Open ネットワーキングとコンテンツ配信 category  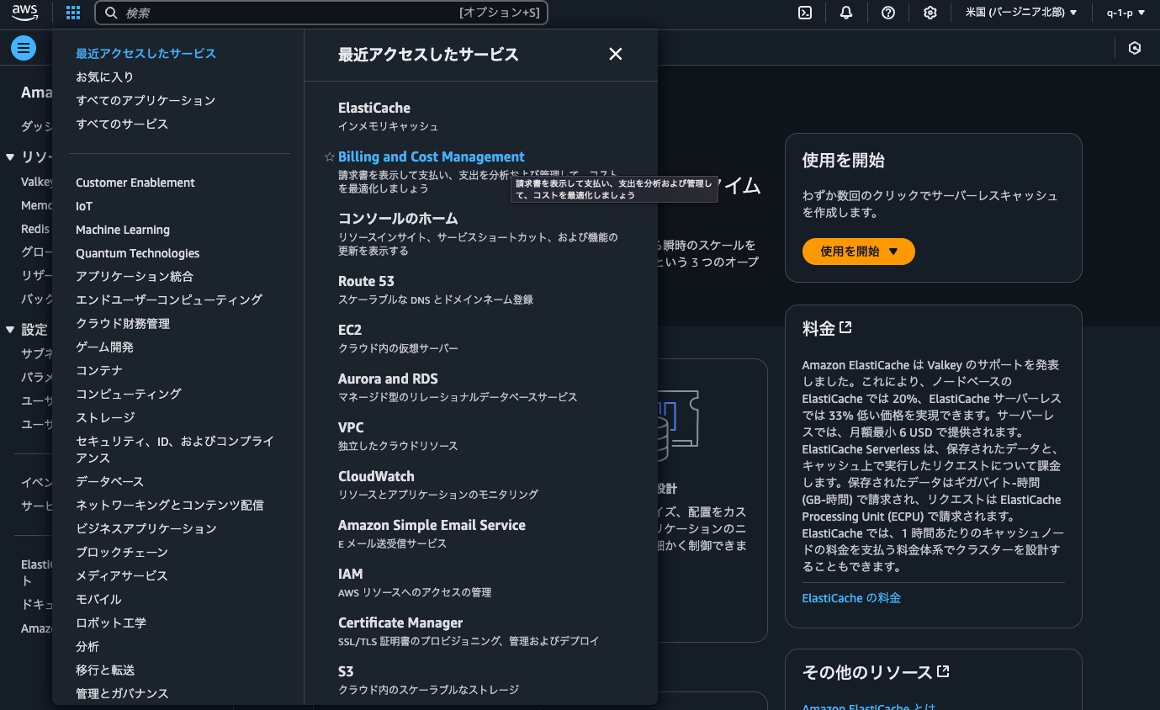click(x=170, y=506)
